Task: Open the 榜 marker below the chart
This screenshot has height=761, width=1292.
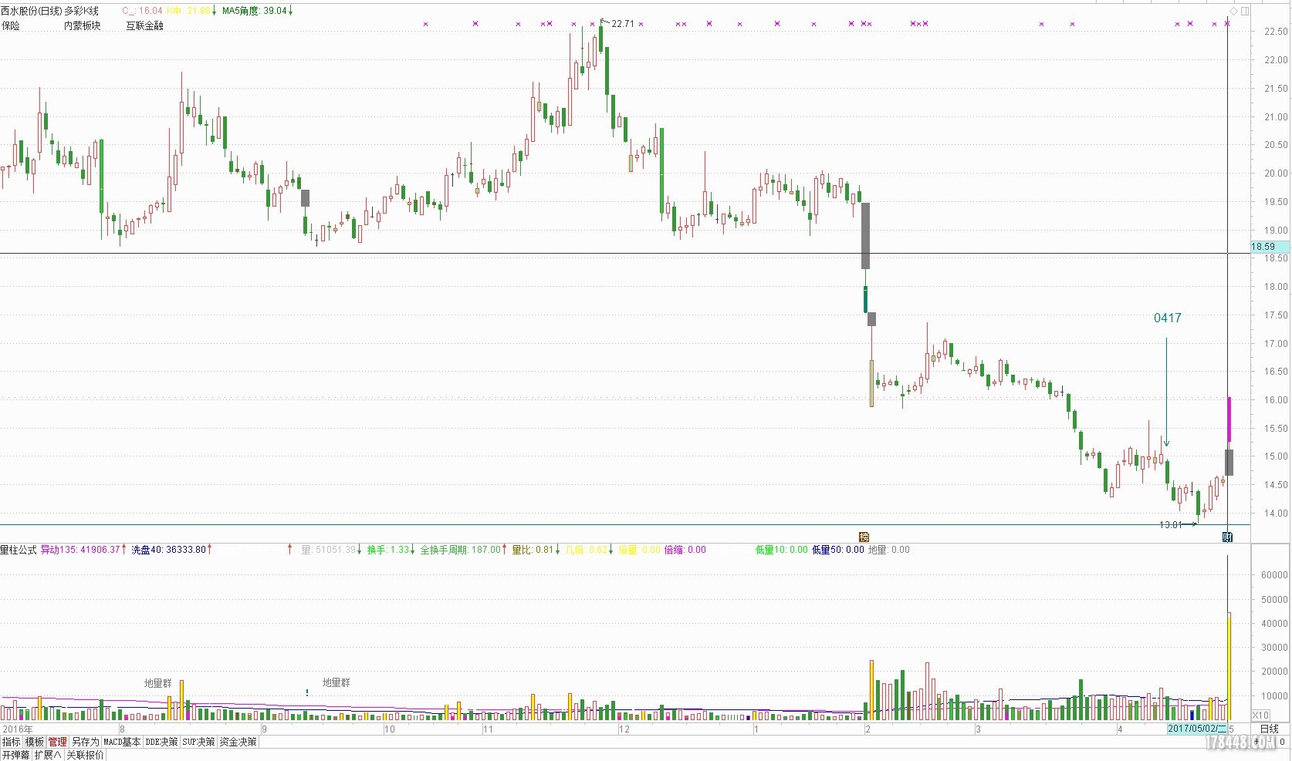Action: (x=864, y=537)
